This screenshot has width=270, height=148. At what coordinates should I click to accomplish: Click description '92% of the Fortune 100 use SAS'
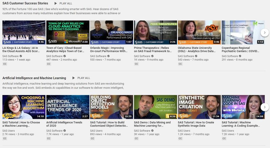62,11
